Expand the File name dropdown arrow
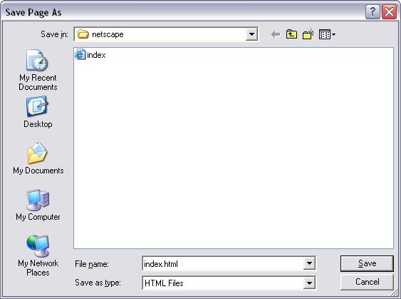This screenshot has width=401, height=299. click(309, 263)
